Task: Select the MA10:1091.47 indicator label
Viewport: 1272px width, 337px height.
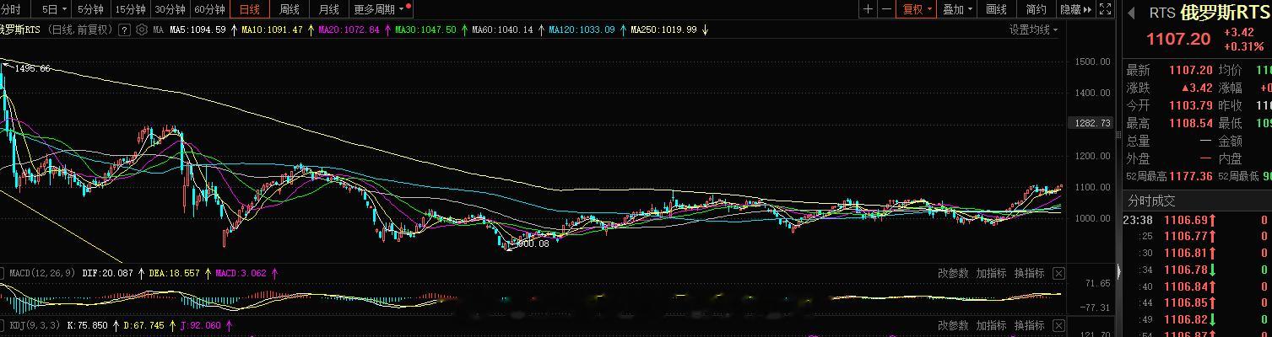Action: point(272,29)
